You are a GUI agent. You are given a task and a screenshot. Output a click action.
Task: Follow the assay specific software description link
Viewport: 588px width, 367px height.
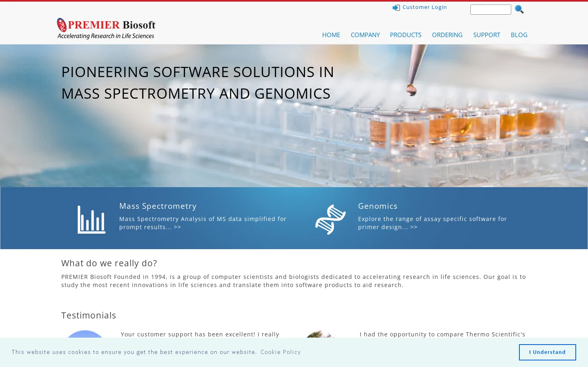tap(432, 223)
